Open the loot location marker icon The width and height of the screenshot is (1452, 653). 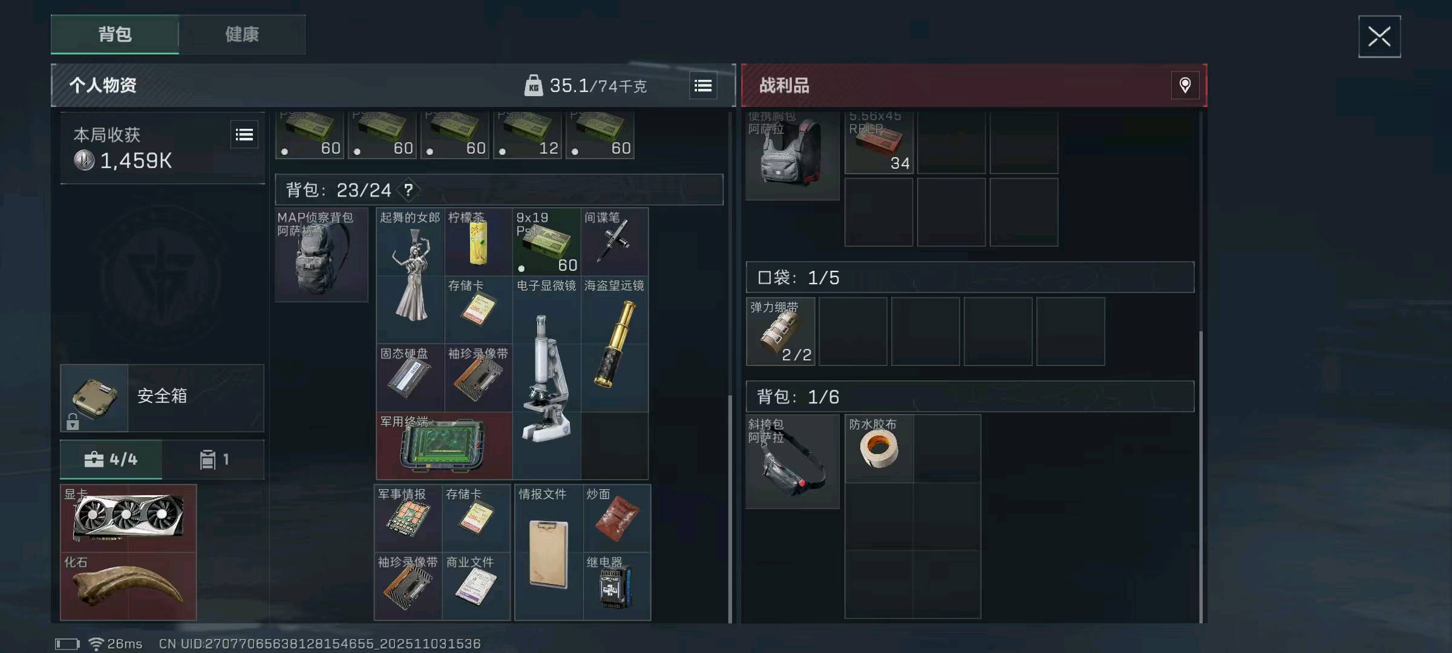tap(1185, 85)
